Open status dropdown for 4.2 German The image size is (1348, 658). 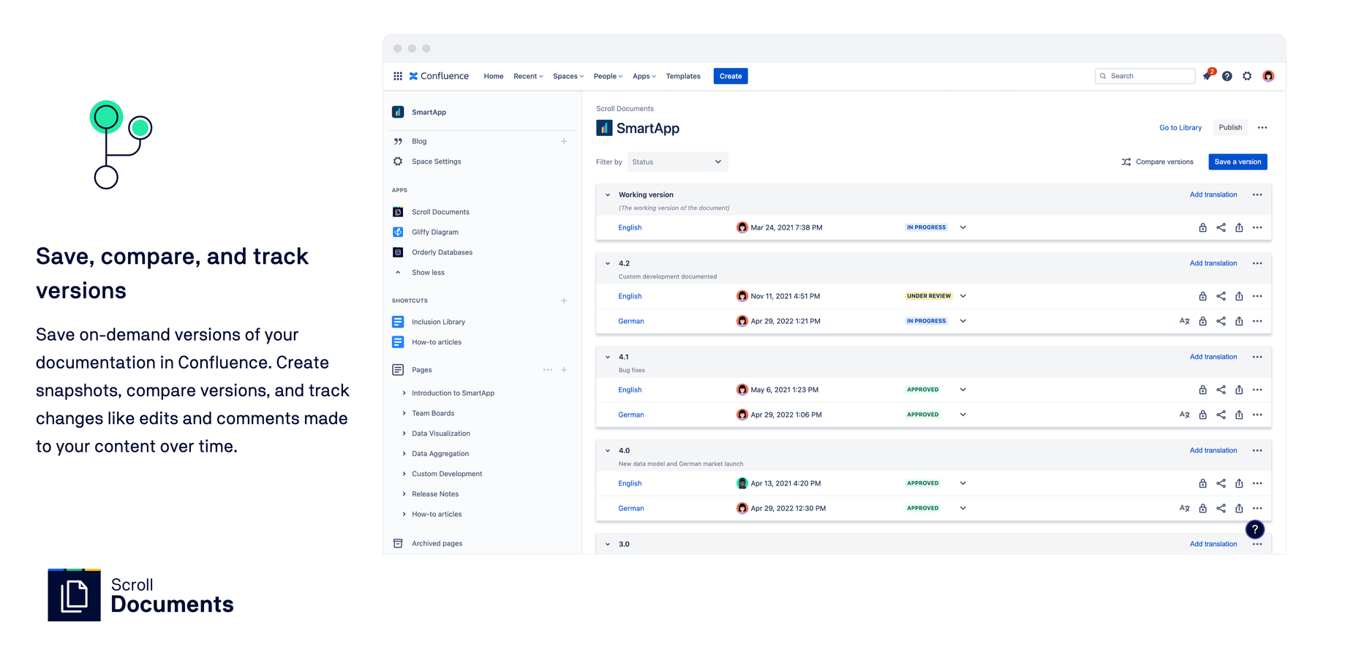click(963, 321)
